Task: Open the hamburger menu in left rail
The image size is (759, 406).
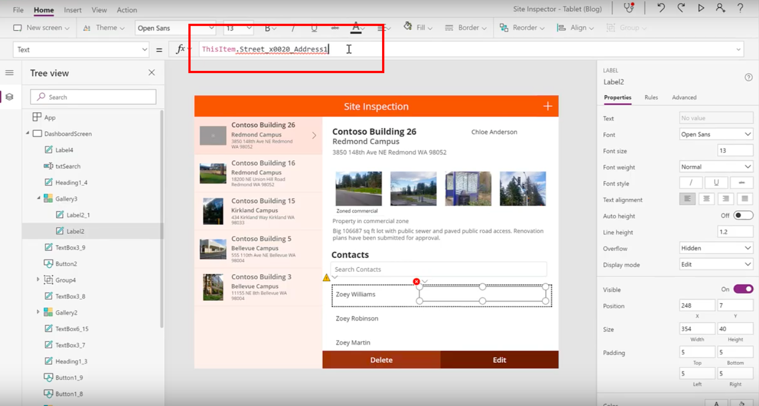Action: 10,73
